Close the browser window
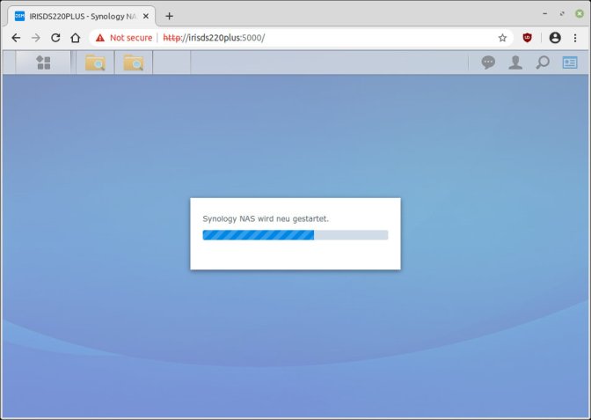 pyautogui.click(x=580, y=13)
